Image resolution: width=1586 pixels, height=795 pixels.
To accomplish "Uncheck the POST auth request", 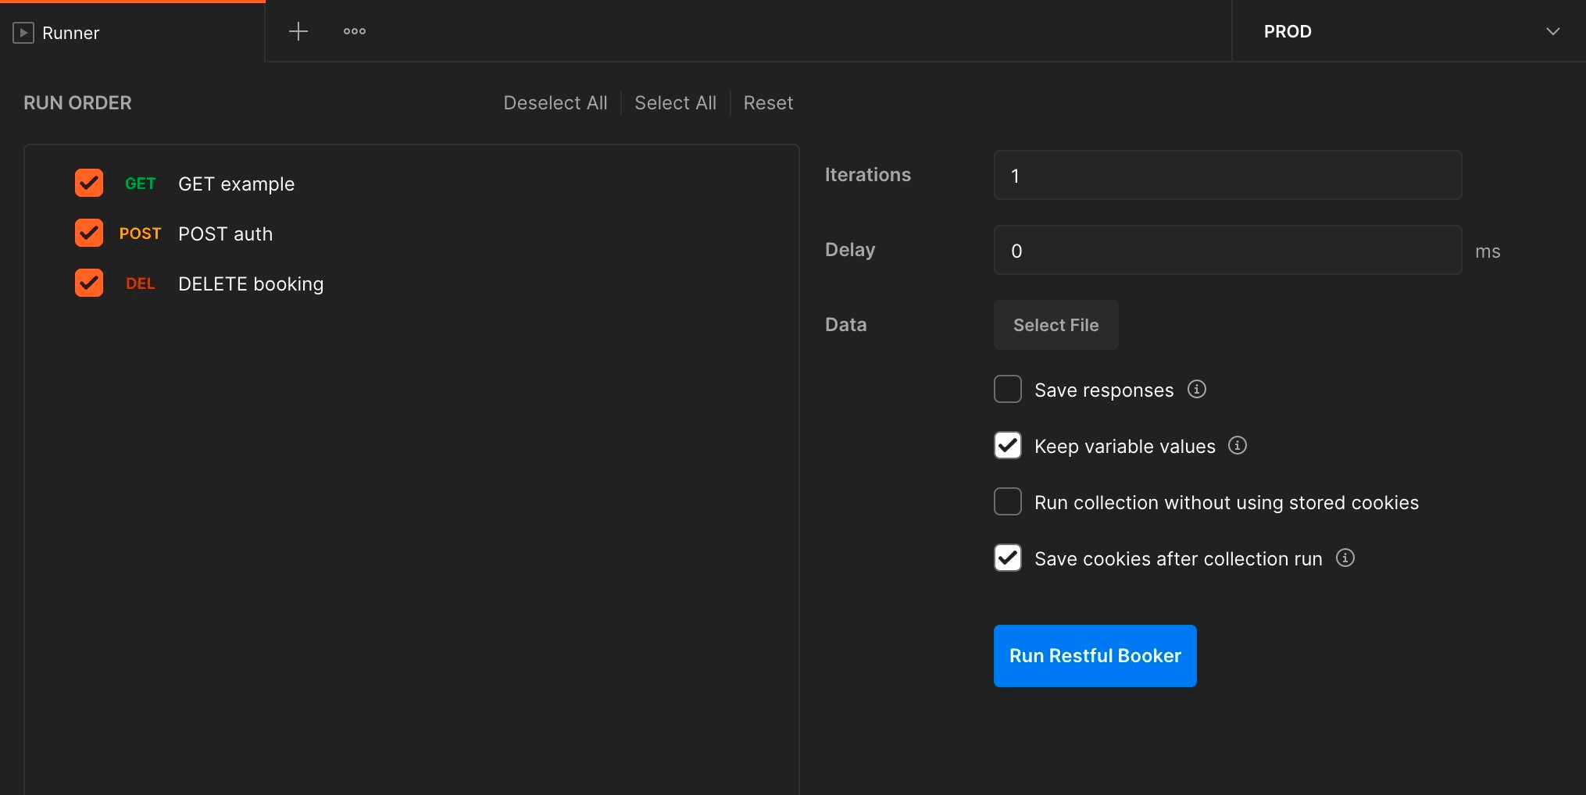I will tap(89, 233).
